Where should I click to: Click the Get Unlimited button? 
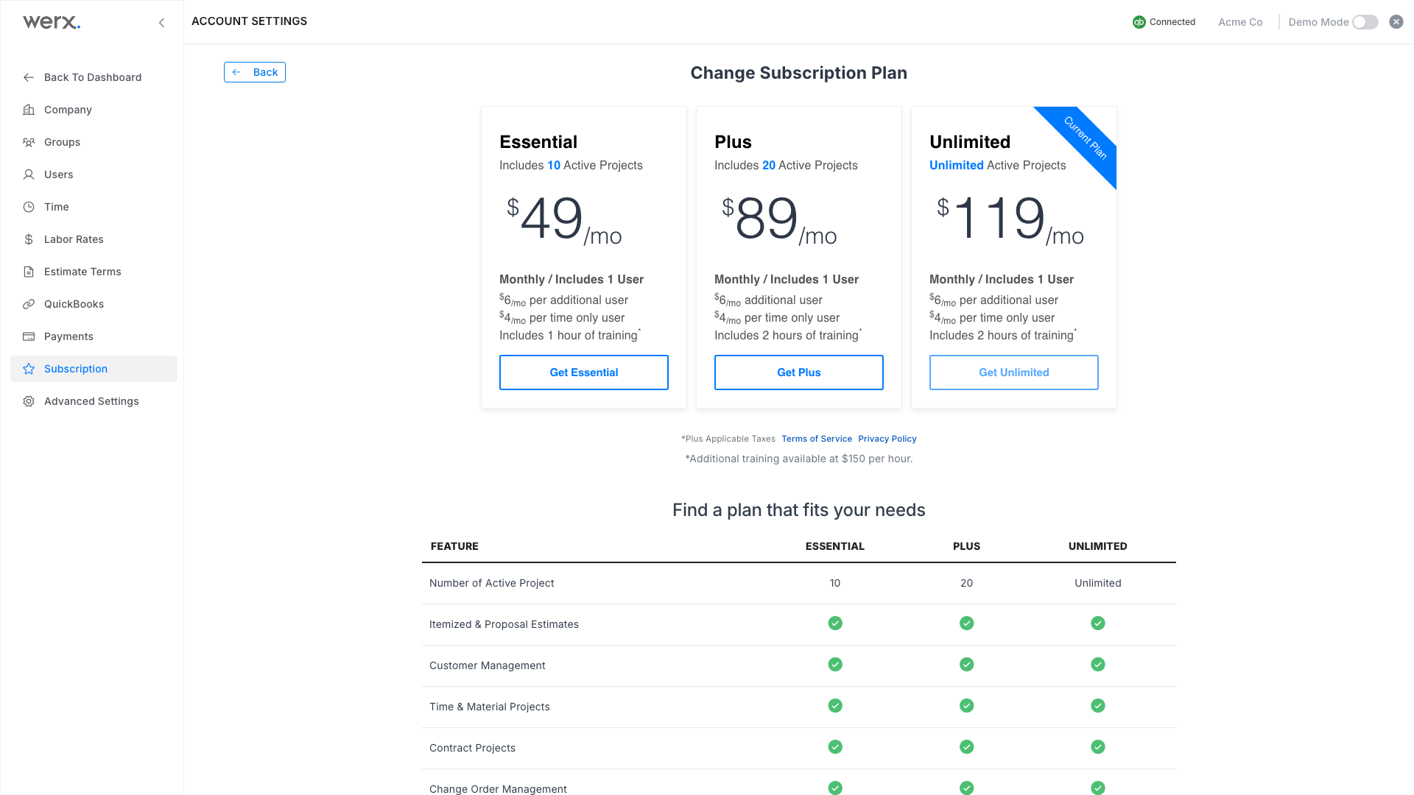[x=1014, y=372]
